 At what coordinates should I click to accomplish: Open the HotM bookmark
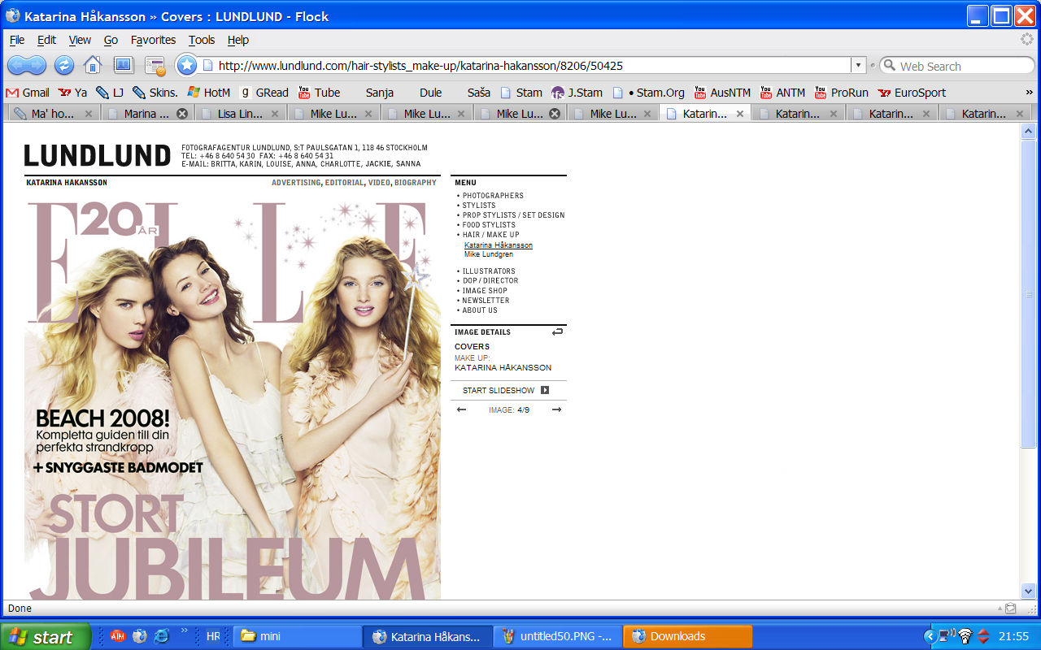209,93
